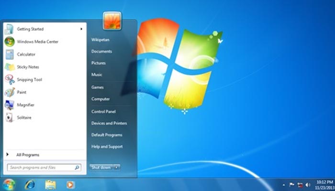
Task: Show hidden tray icons arrow
Action: (284, 185)
